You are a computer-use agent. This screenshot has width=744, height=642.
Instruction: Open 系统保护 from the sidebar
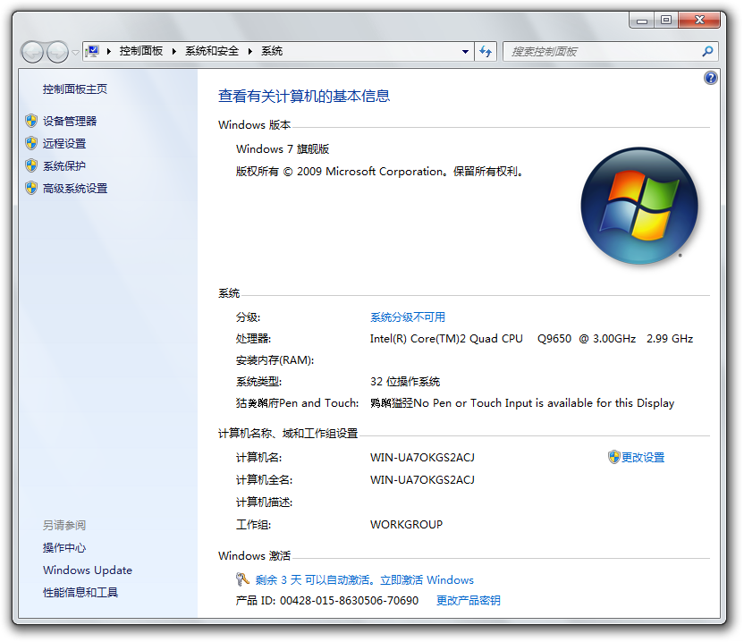64,166
